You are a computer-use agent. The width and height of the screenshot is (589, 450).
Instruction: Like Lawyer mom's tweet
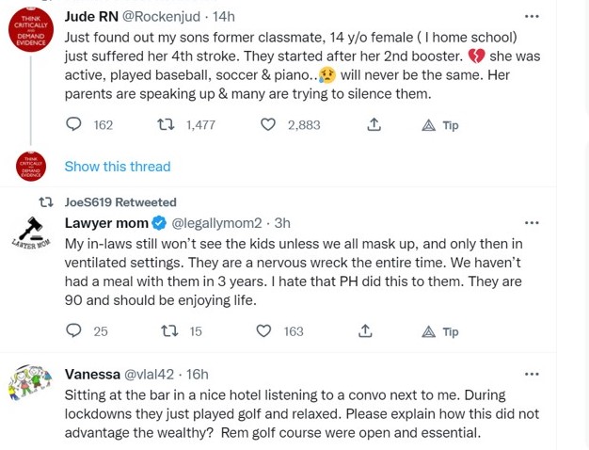click(268, 330)
